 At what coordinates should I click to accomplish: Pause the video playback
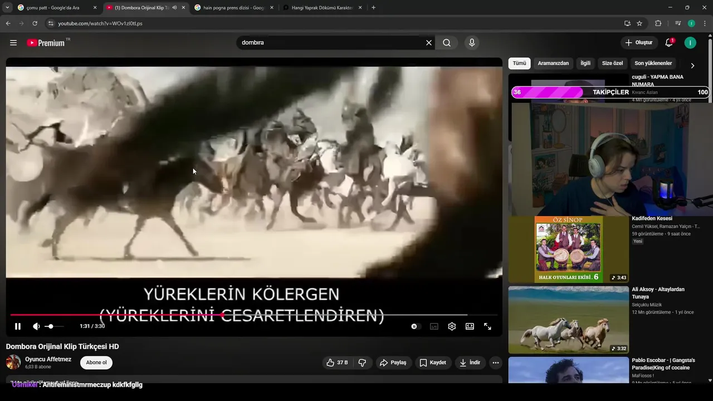[x=18, y=326]
